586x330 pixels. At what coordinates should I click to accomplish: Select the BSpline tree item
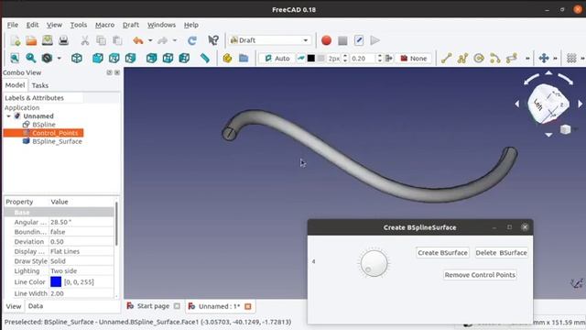tap(44, 125)
